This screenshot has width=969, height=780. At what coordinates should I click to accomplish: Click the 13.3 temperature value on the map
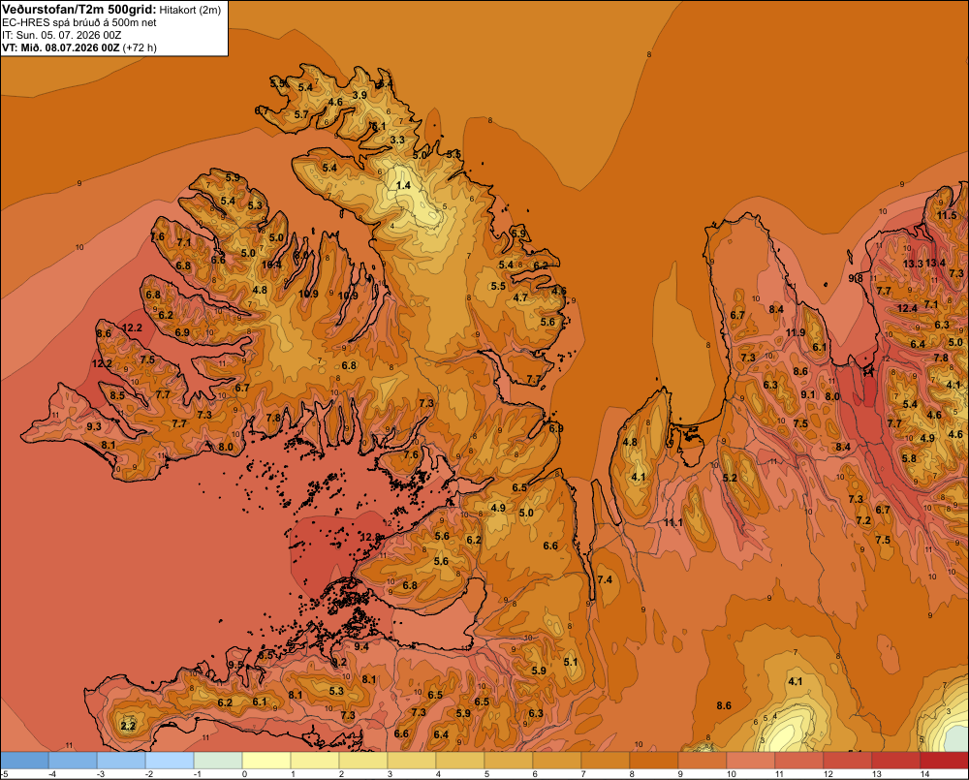(913, 264)
